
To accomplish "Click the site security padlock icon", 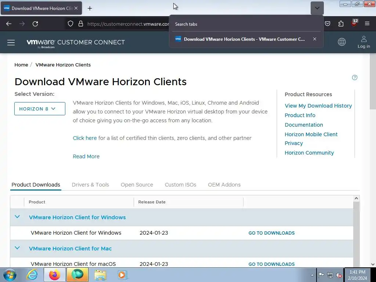I will (81, 24).
